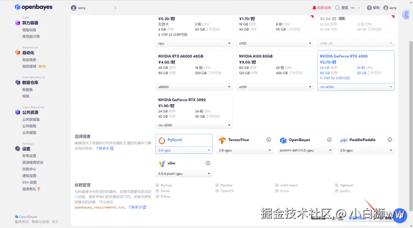The height and width of the screenshot is (228, 413).
Task: Click the blue 审核并执行 button
Action: tap(357, 218)
